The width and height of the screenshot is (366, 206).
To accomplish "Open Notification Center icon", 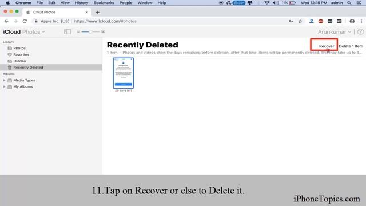I will (359, 3).
